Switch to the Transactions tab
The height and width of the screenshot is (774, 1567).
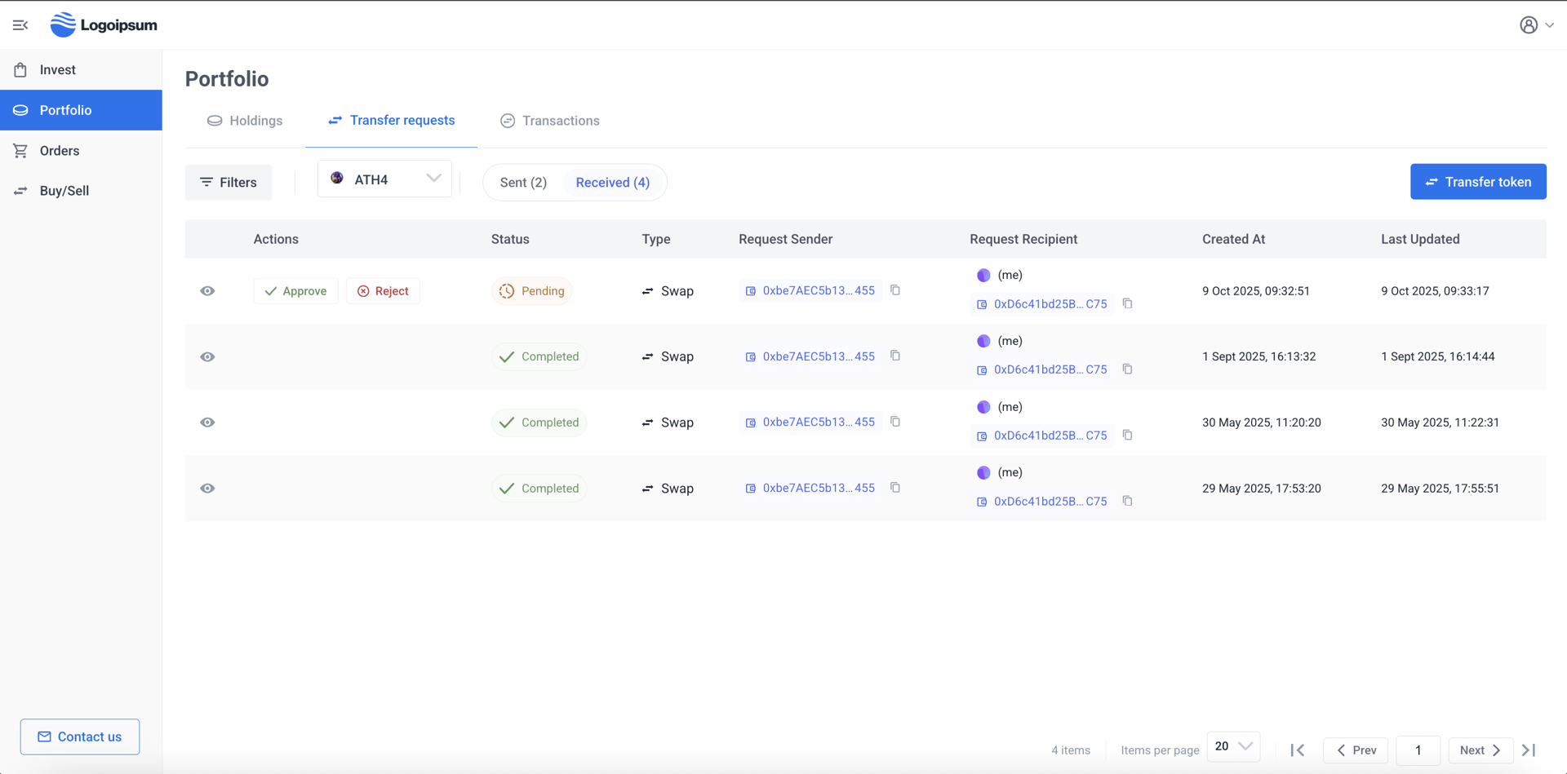click(550, 121)
